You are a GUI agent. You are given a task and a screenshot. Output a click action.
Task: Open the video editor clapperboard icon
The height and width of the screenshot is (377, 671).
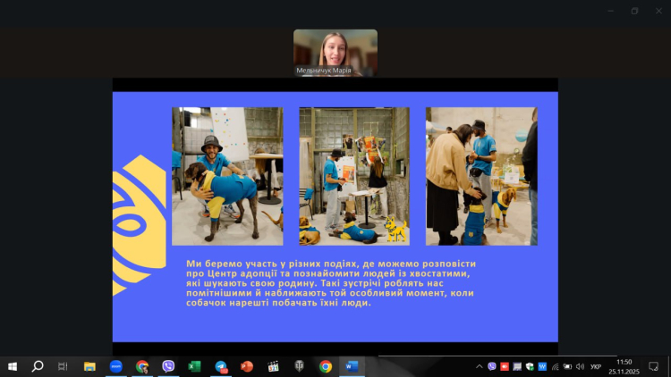(x=274, y=366)
